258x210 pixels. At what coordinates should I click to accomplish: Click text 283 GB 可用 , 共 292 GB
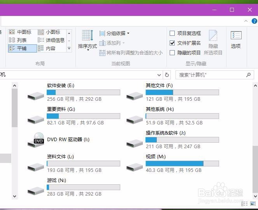(74, 194)
